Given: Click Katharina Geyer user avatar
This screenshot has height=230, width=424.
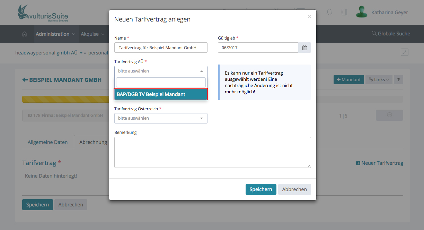Looking at the screenshot, I should pyautogui.click(x=362, y=12).
